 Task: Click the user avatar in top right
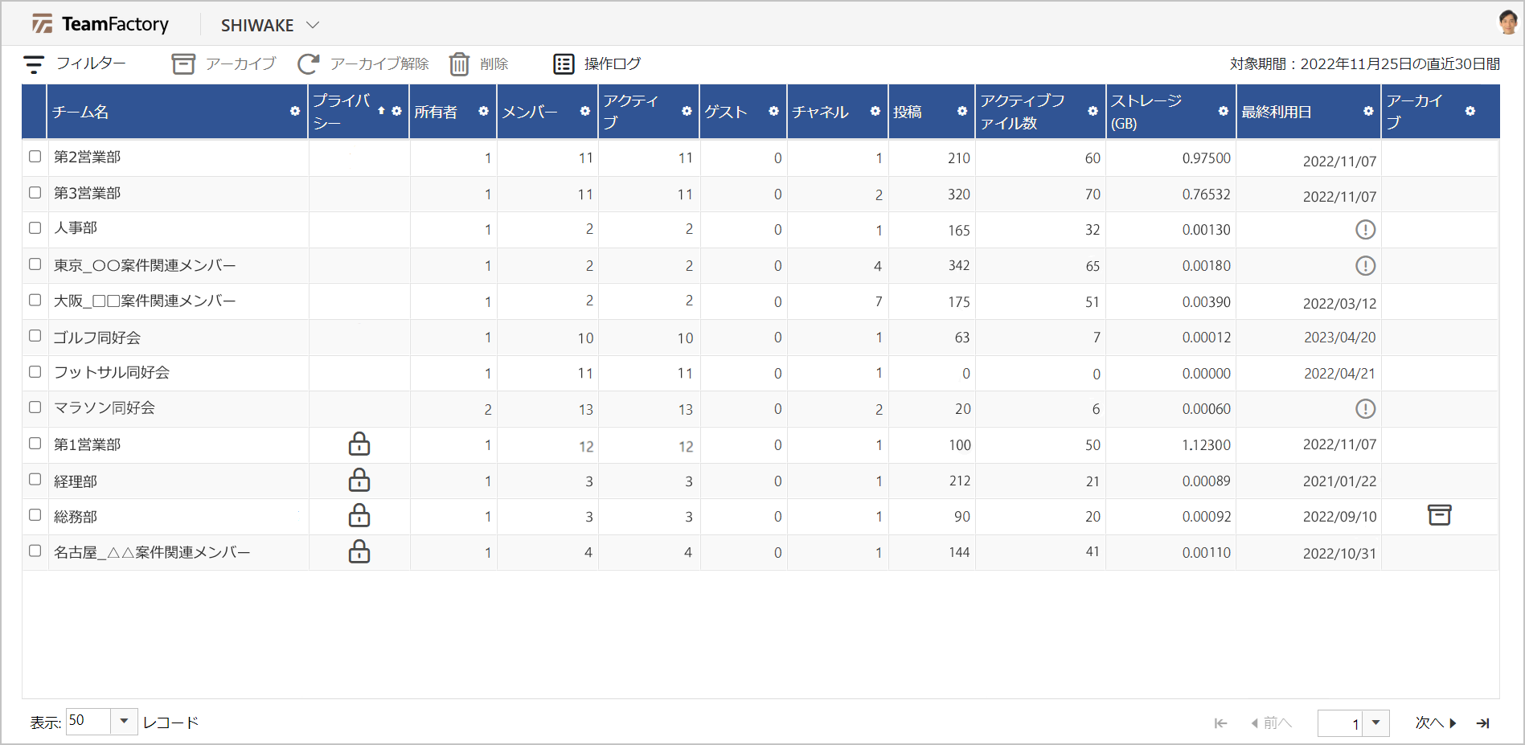pos(1507,23)
